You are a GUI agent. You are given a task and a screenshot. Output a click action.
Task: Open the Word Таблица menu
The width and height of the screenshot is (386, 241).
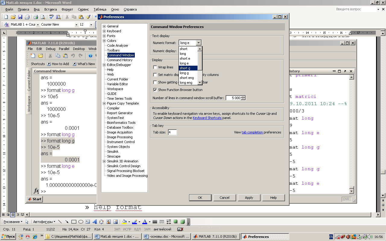point(100,9)
